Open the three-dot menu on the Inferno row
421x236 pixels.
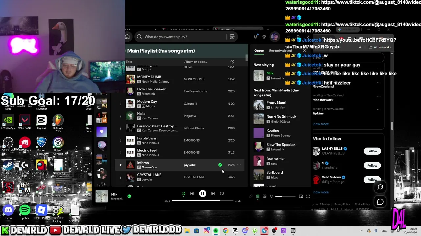tap(239, 165)
